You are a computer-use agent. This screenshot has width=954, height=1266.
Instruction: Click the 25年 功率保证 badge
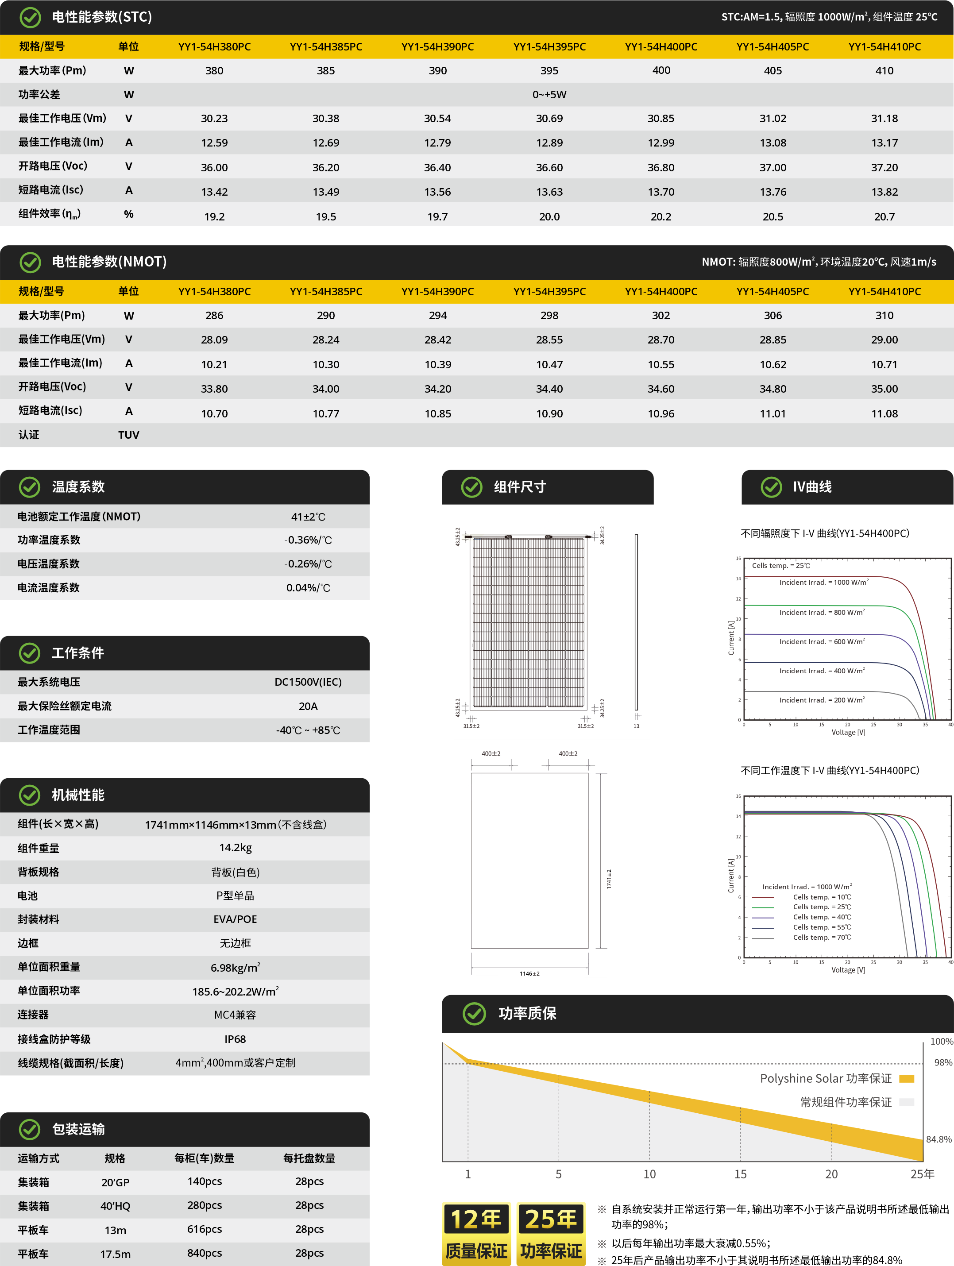tap(551, 1233)
